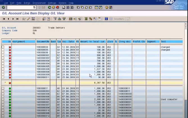
Task: Click the vertical scrollbar down arrow
Action: (x=186, y=27)
